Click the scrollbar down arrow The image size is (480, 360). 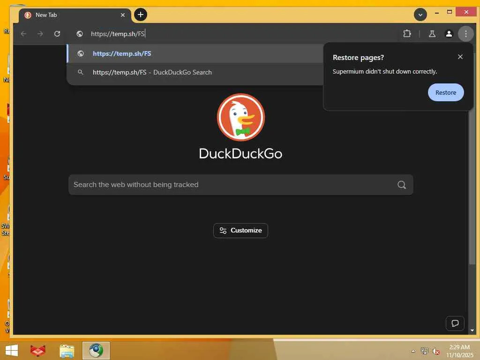472,330
